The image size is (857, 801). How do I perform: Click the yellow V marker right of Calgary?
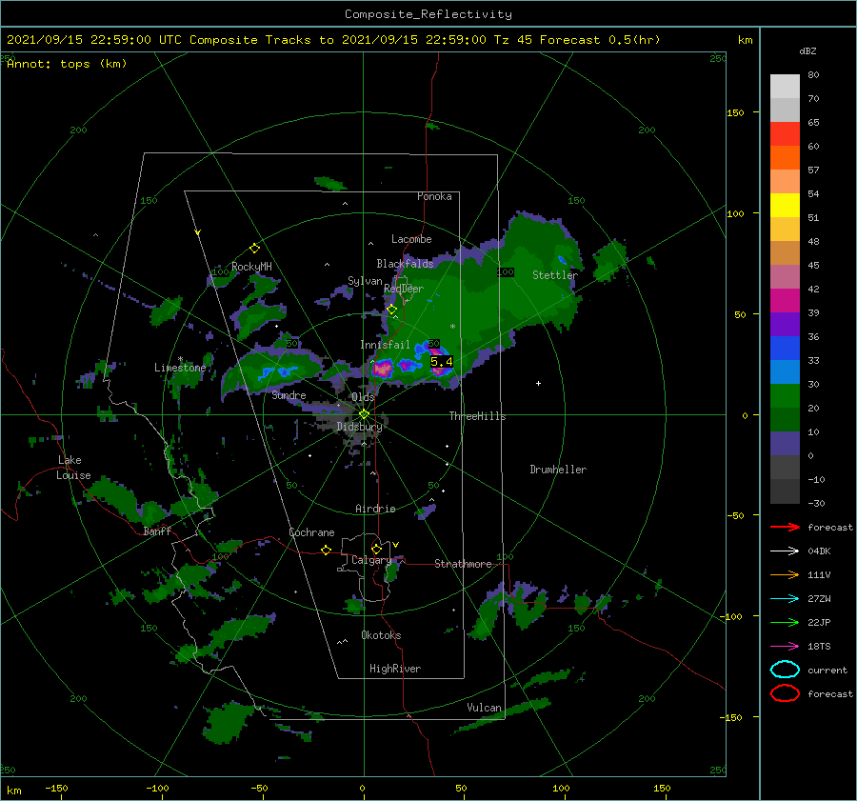[x=395, y=545]
